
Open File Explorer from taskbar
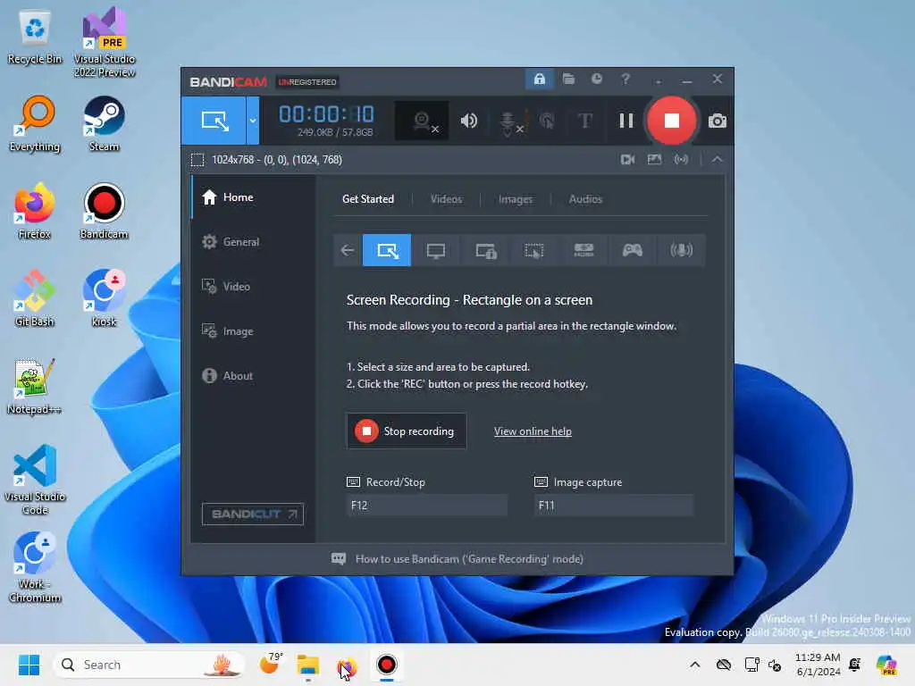point(307,665)
